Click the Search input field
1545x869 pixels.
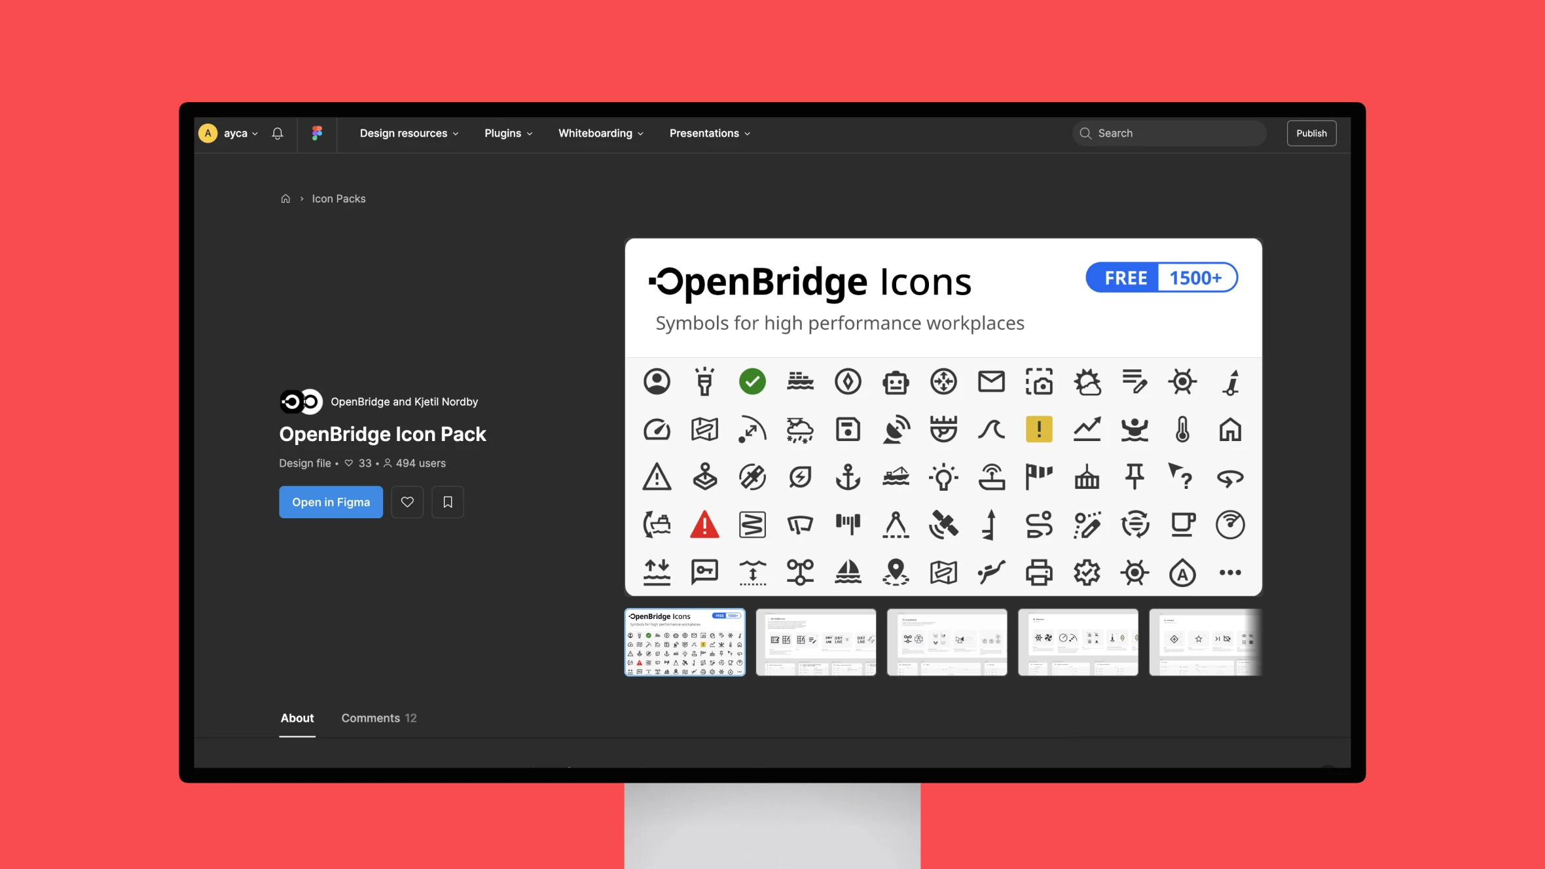click(x=1169, y=133)
